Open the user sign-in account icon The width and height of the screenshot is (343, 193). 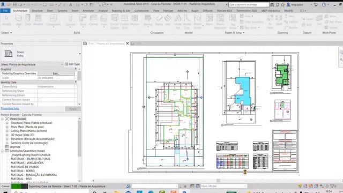point(288,4)
